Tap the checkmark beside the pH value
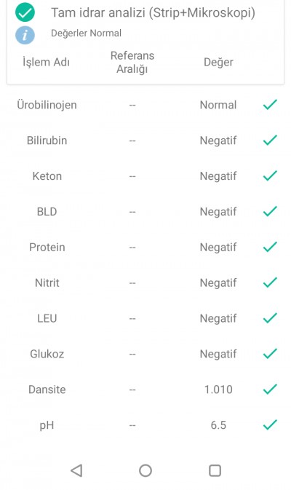 point(270,424)
